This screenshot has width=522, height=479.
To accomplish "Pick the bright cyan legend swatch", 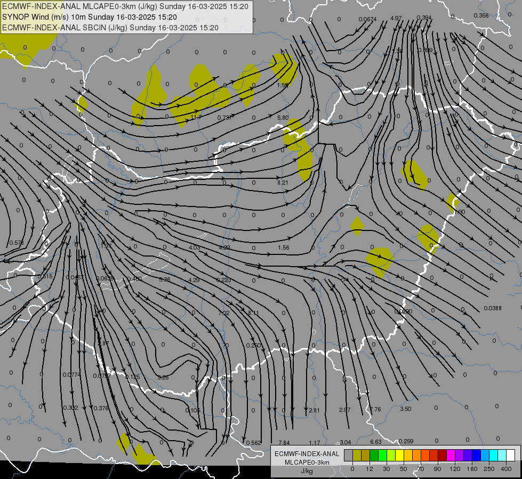I will [493, 455].
